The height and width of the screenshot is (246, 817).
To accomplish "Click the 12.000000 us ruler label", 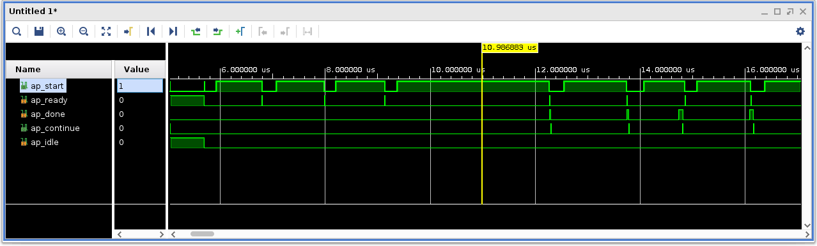I will (x=562, y=70).
